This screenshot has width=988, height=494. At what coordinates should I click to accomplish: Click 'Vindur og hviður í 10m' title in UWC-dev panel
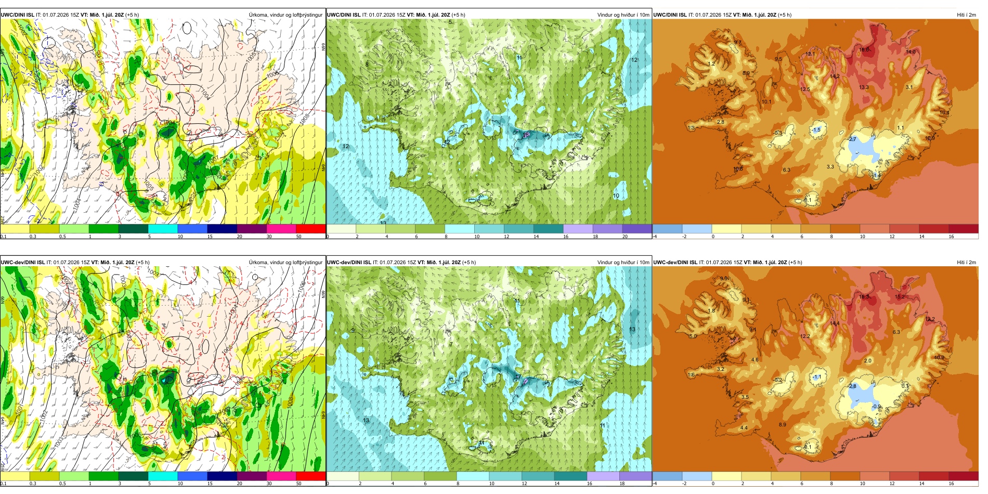point(623,262)
